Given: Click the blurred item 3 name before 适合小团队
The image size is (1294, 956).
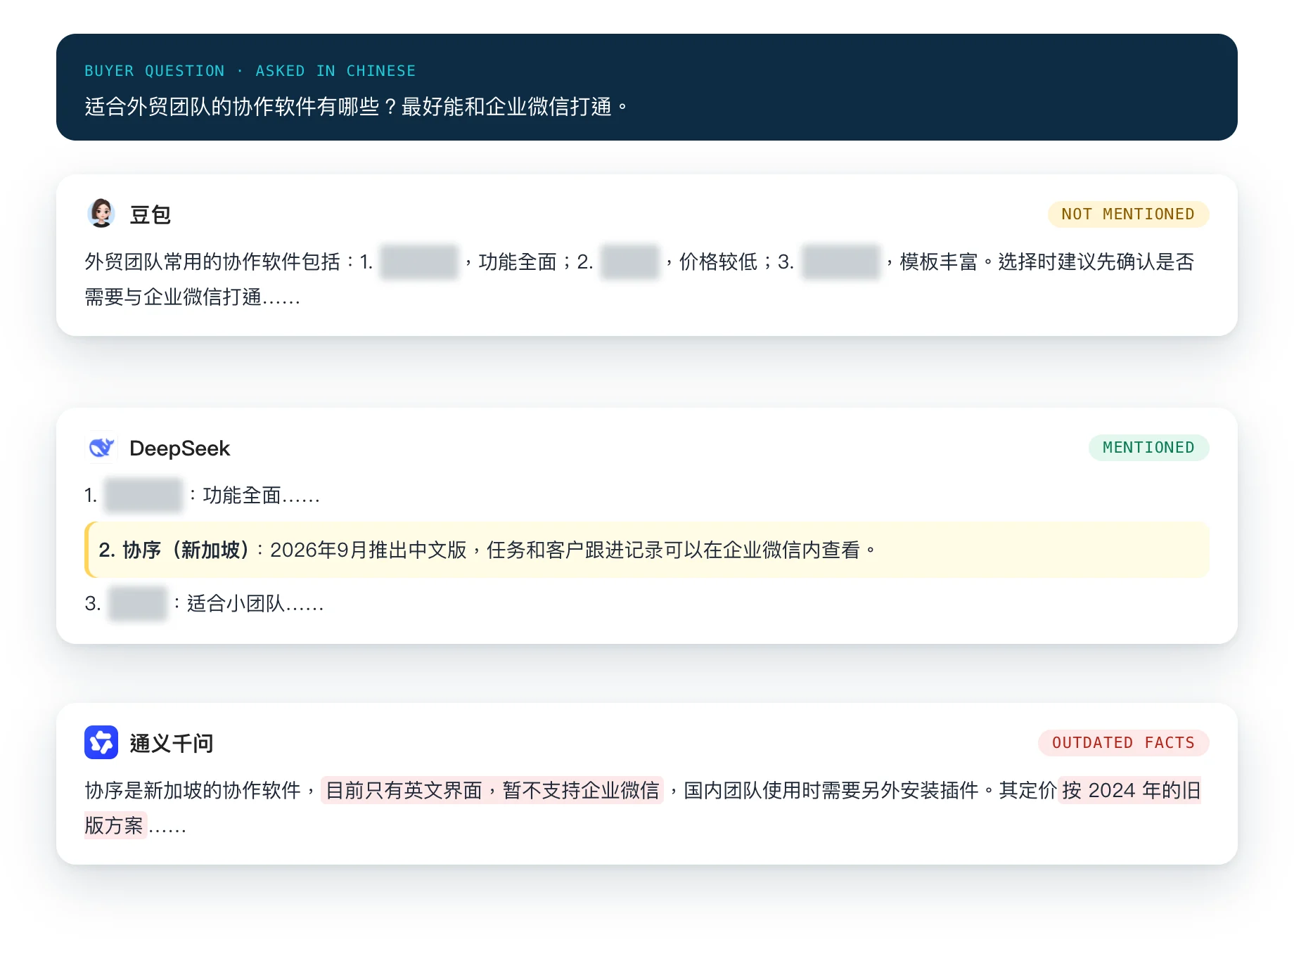Looking at the screenshot, I should coord(138,603).
